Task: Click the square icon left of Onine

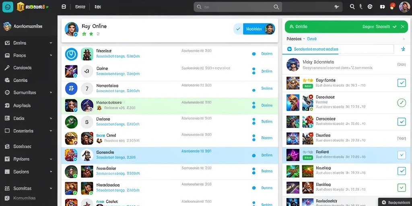Action: 64,7
